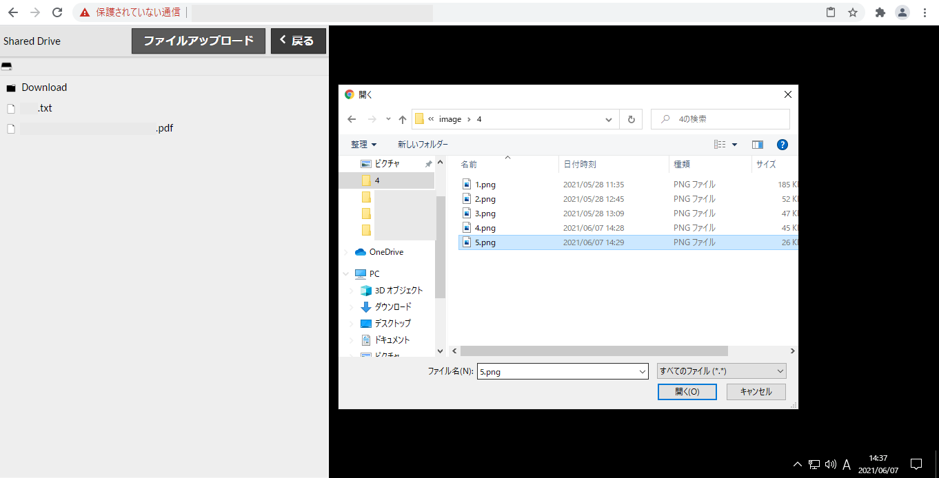The image size is (939, 478).
Task: Open the file name history dropdown arrow
Action: [x=642, y=371]
